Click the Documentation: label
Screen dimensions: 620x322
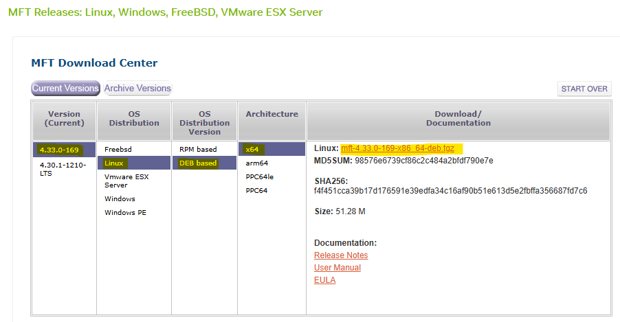pos(345,243)
